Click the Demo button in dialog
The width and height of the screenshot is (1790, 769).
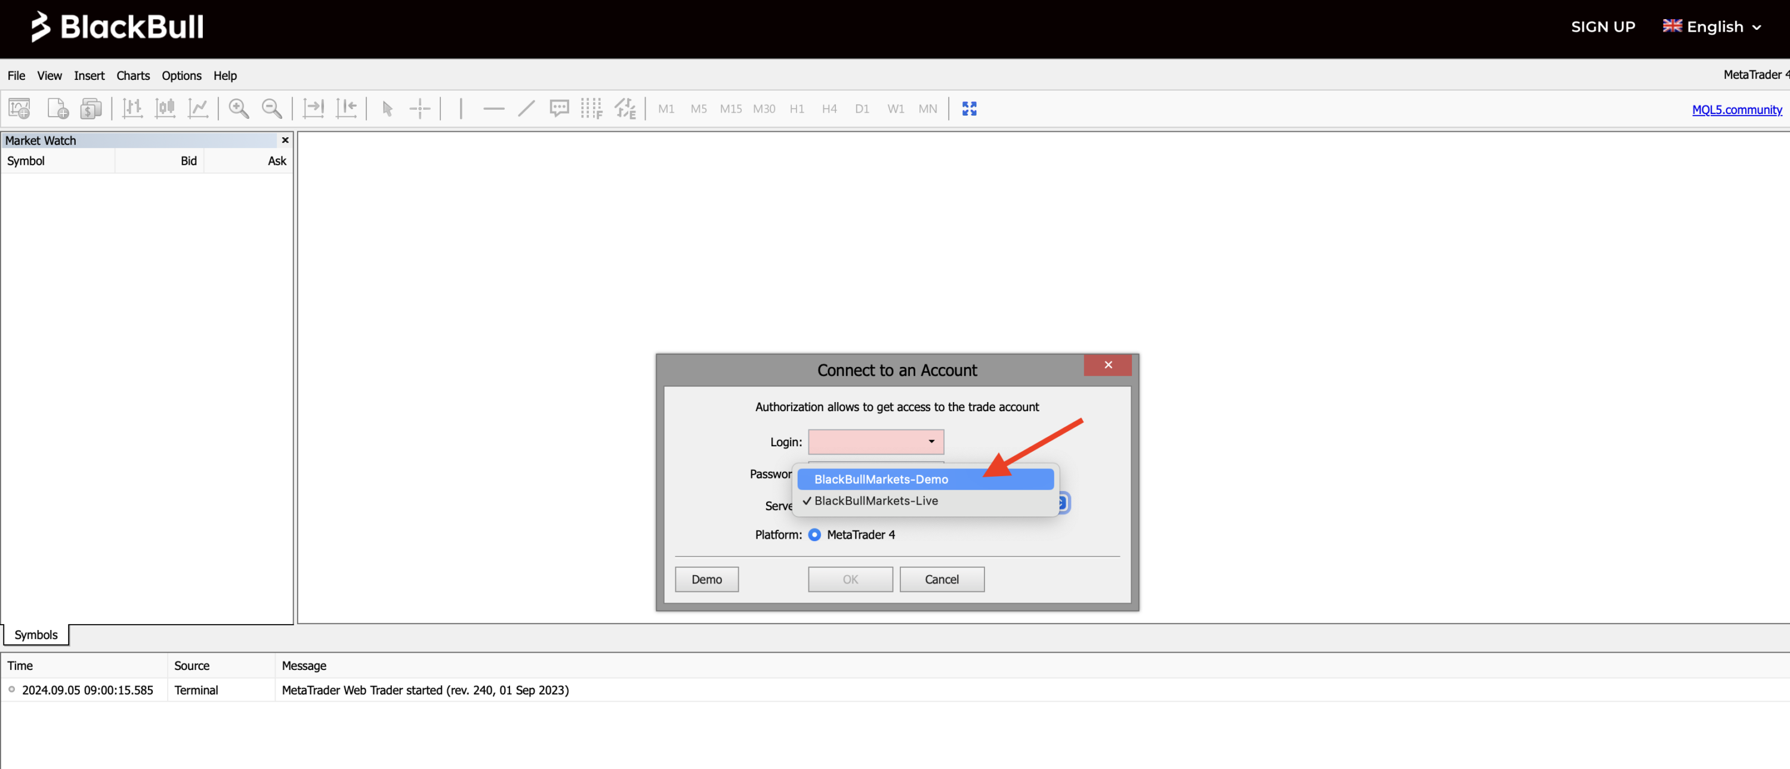tap(706, 579)
